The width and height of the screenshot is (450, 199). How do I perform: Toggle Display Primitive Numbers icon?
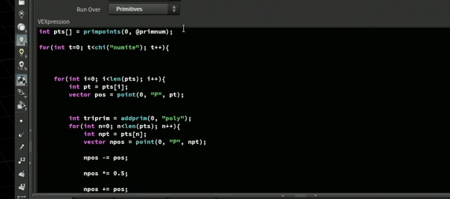point(22,187)
